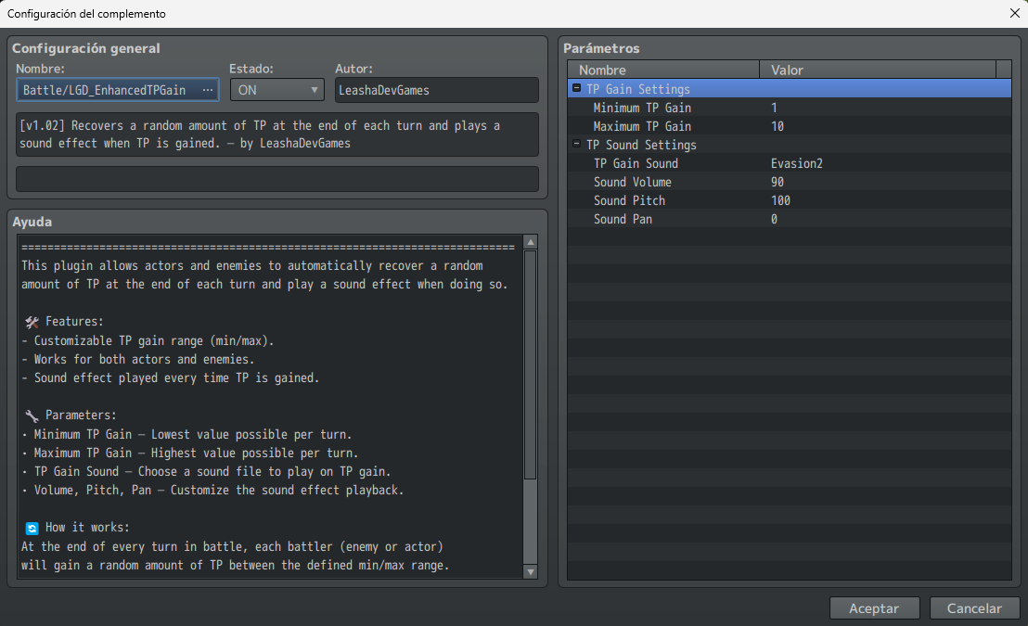Click the empty field below description
This screenshot has height=626, width=1028.
[x=276, y=179]
